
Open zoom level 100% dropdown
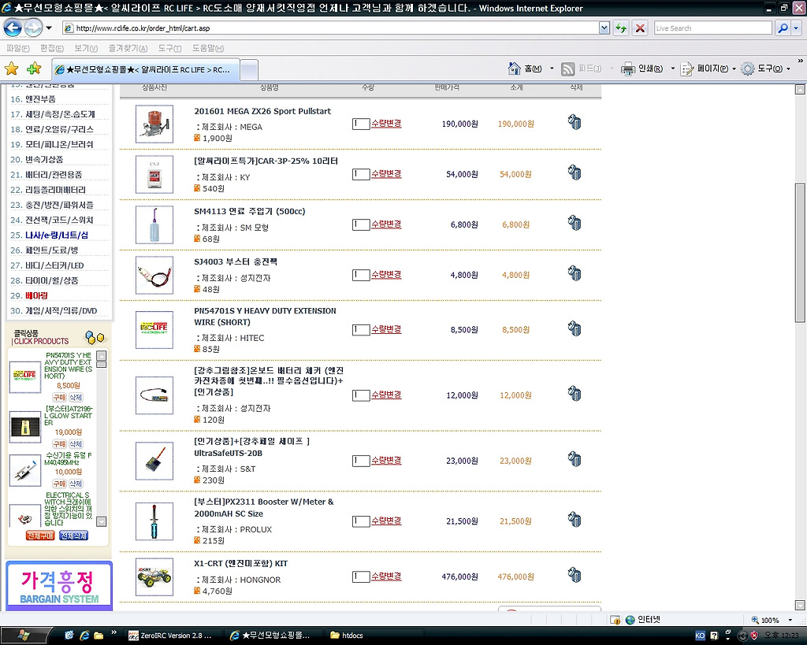tap(790, 620)
